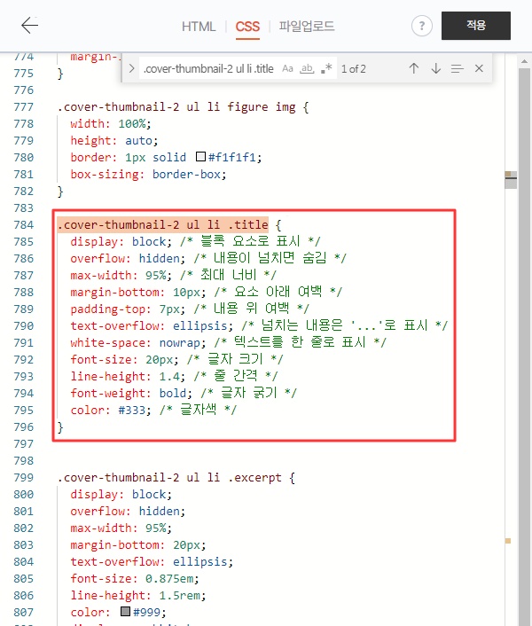The width and height of the screenshot is (532, 626).
Task: Click 'white-space: nowrap;' on line 791
Action: 138,343
